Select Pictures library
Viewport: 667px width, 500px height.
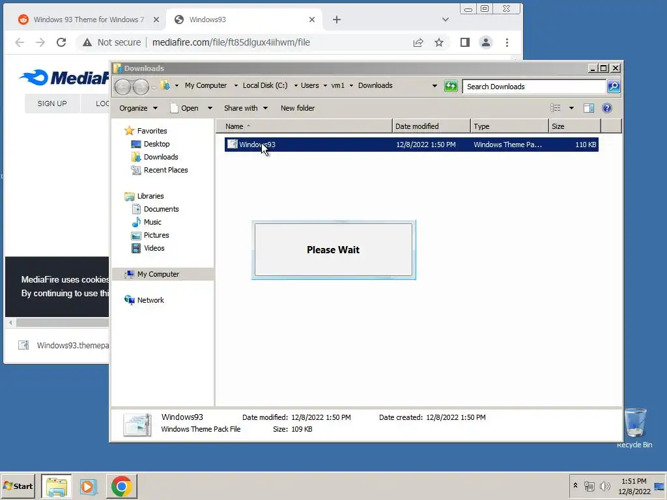(x=150, y=235)
